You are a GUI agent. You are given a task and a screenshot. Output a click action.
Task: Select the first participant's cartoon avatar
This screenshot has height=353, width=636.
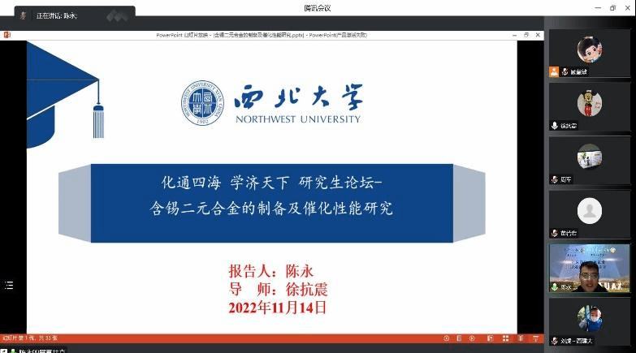(590, 49)
